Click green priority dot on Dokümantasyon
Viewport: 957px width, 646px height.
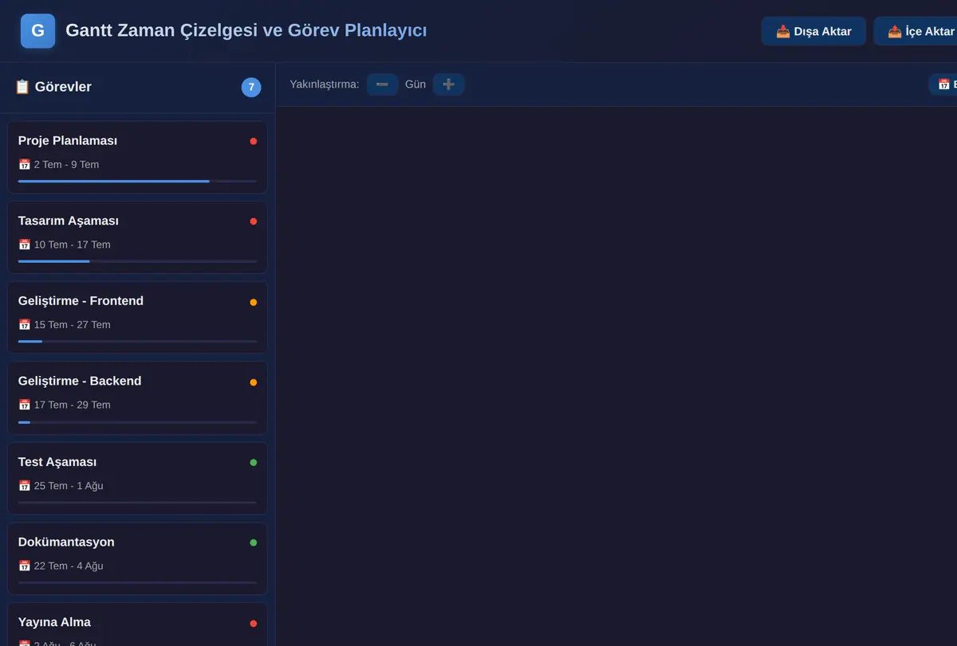pyautogui.click(x=254, y=542)
